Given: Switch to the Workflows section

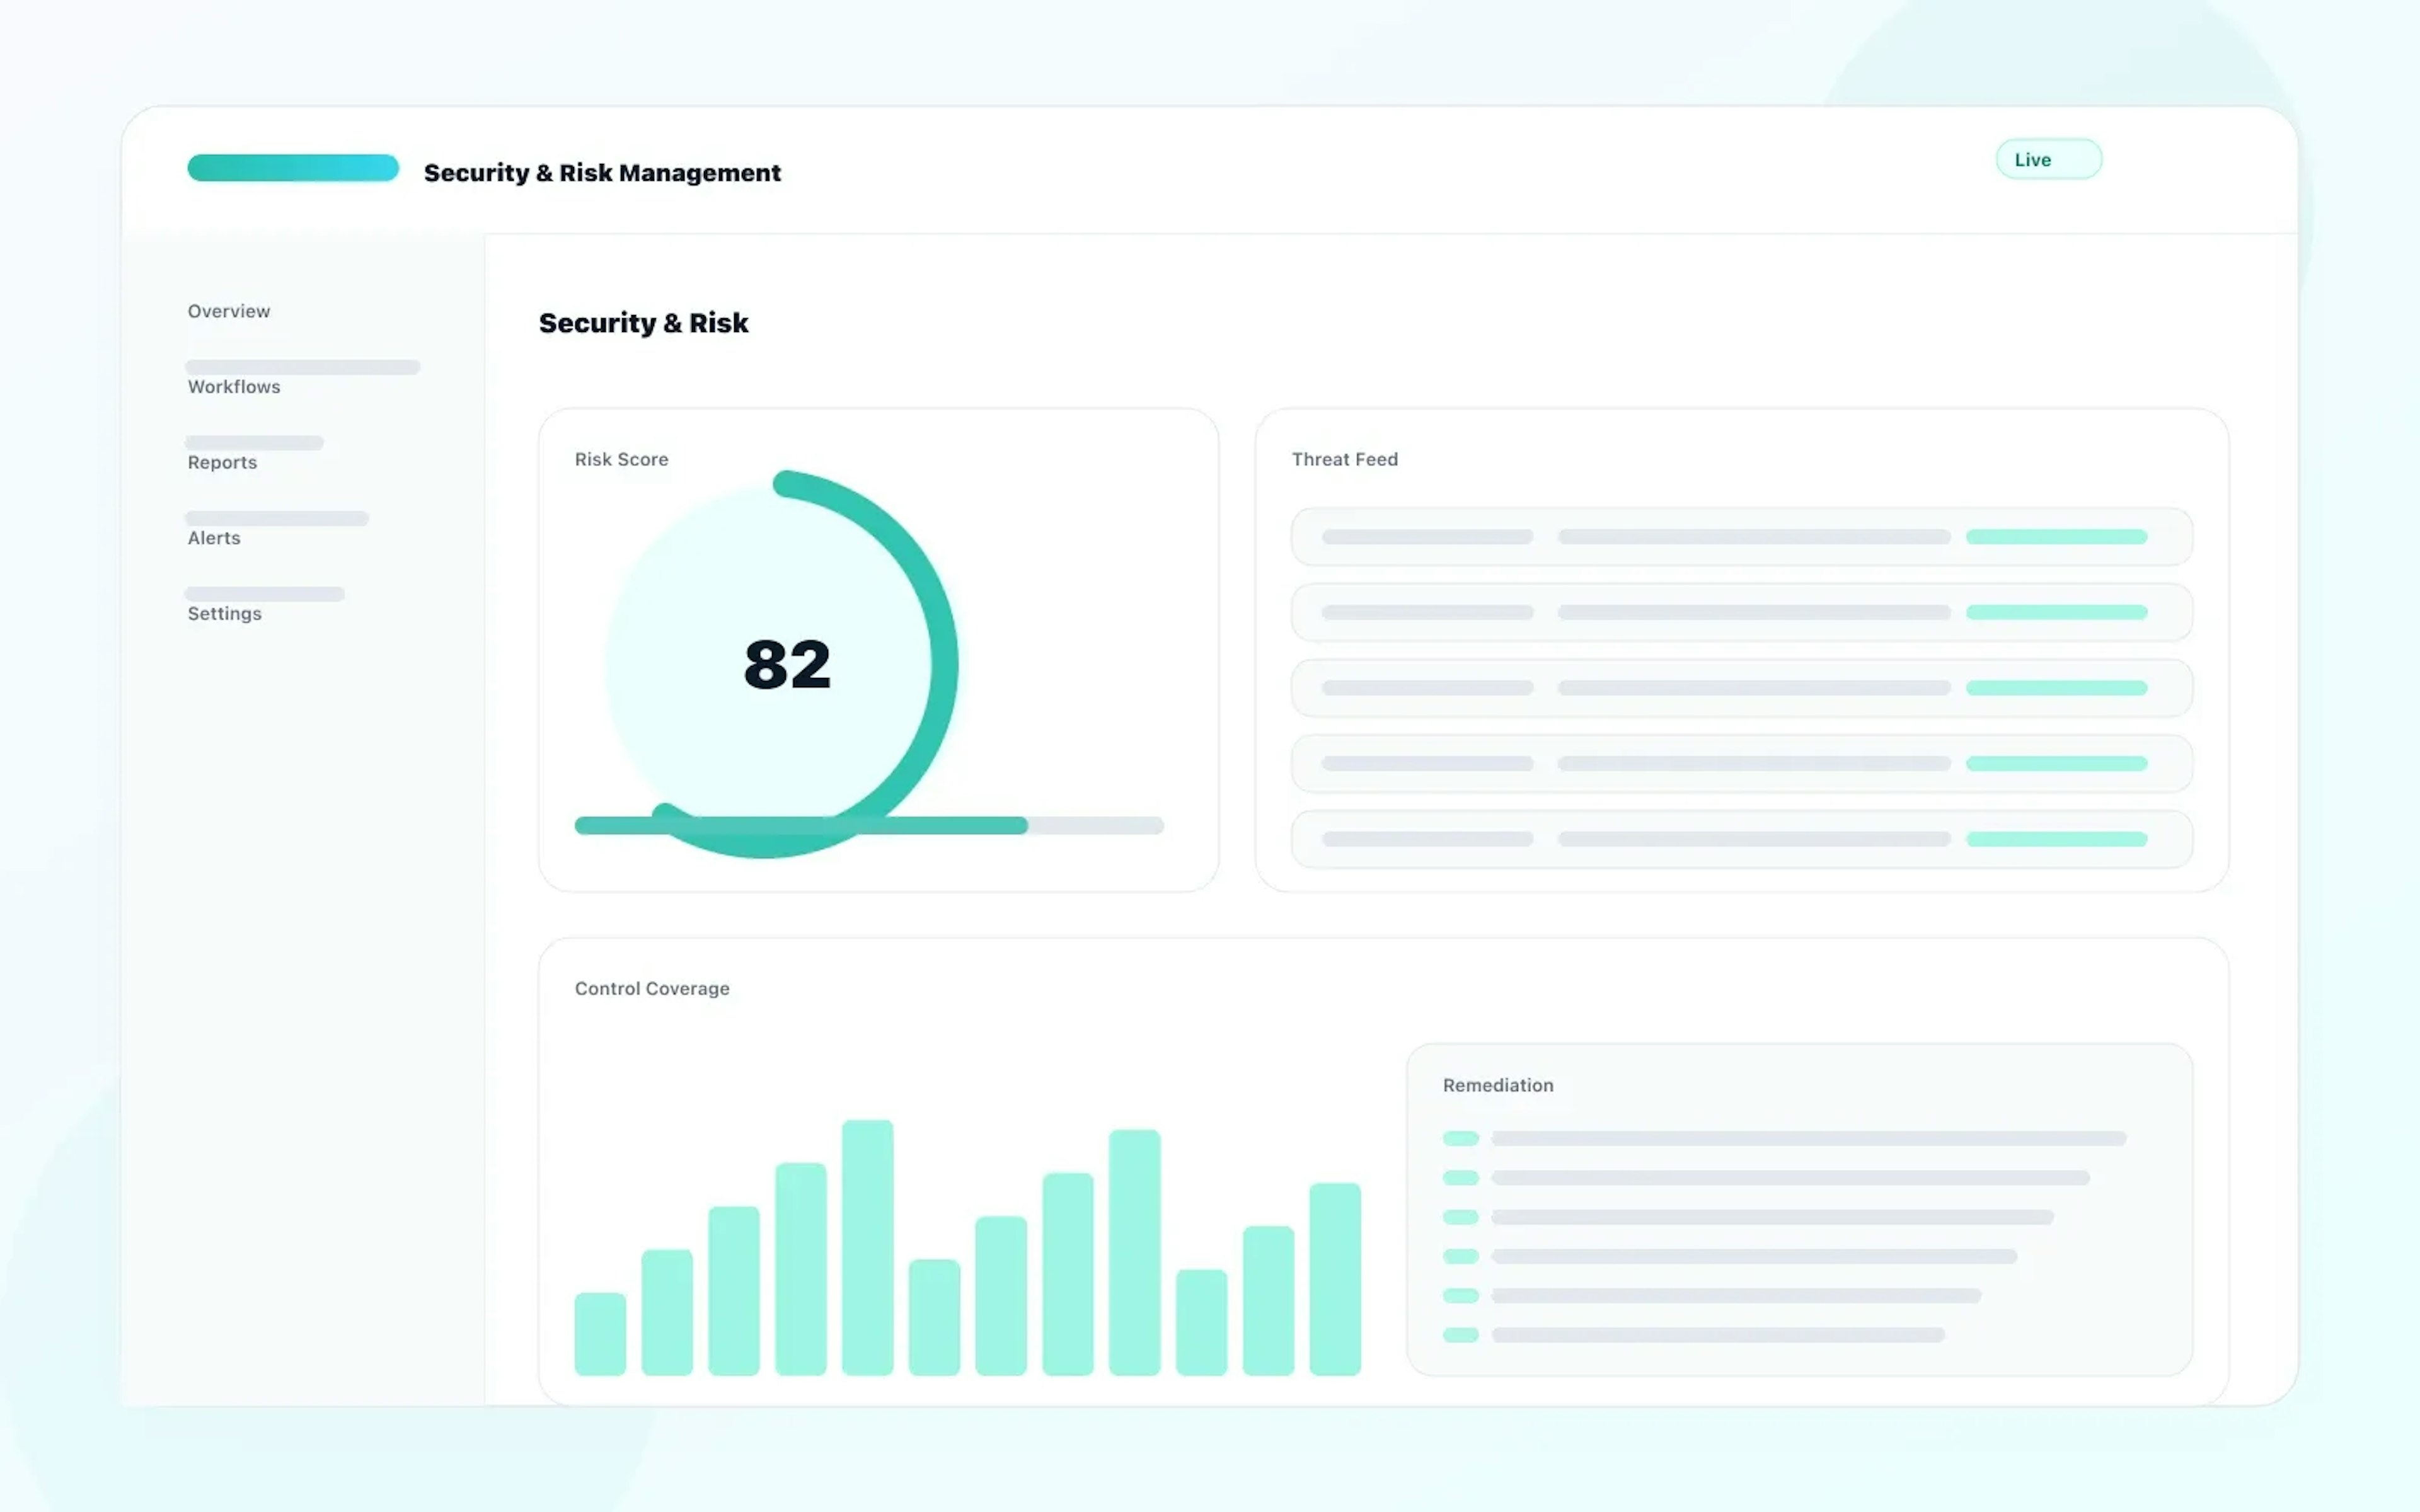Looking at the screenshot, I should [233, 386].
